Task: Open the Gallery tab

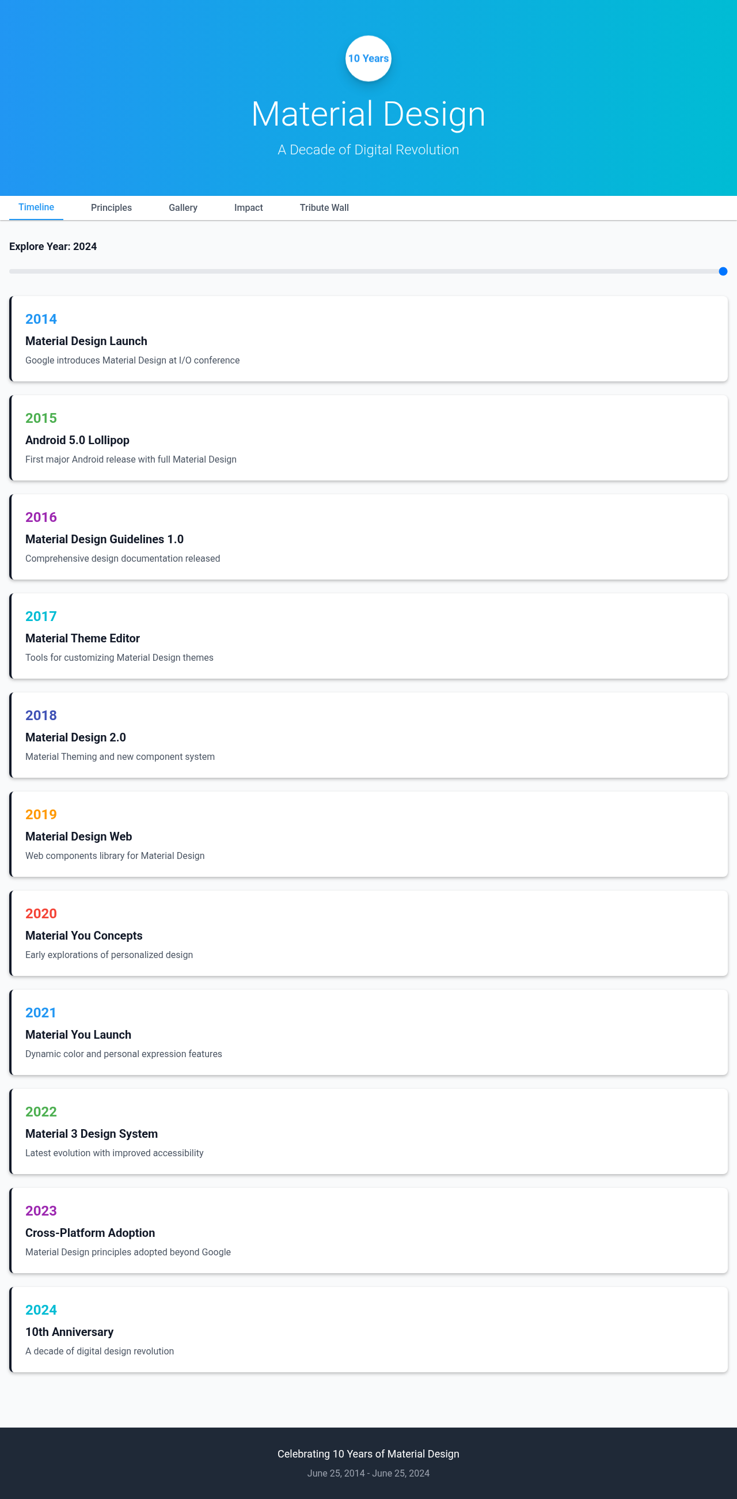Action: pyautogui.click(x=183, y=208)
